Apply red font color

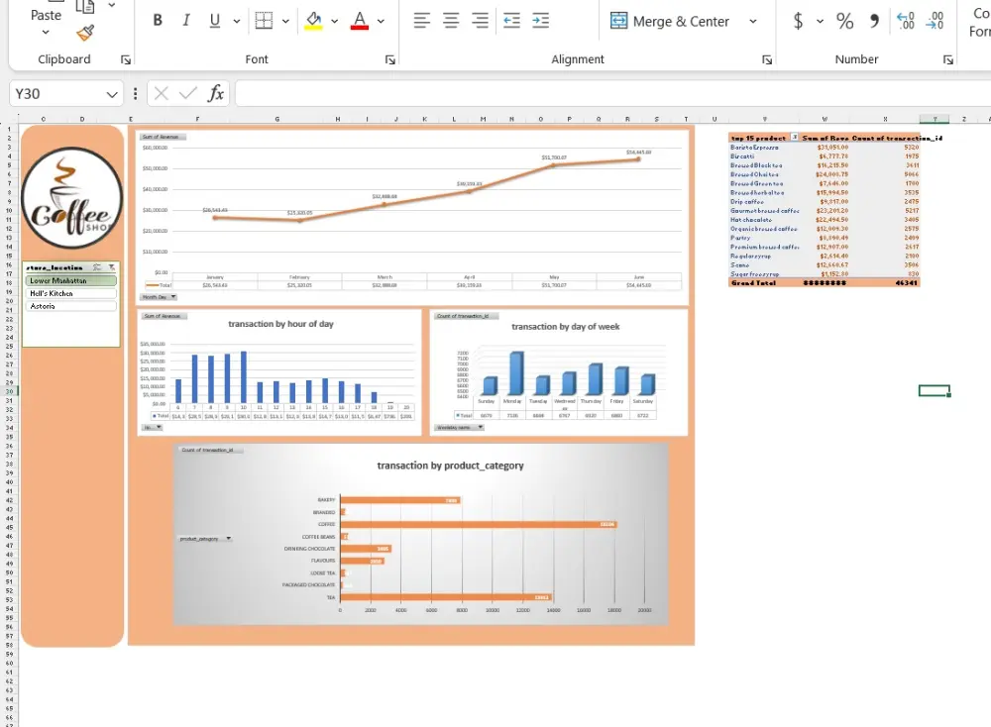360,20
